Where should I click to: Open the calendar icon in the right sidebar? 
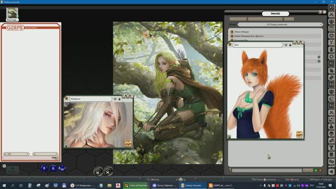click(331, 28)
